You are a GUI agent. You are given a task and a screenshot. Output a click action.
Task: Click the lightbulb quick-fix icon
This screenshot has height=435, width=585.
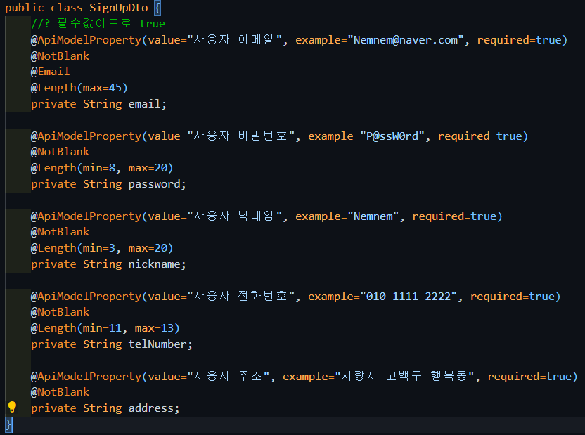(x=12, y=407)
